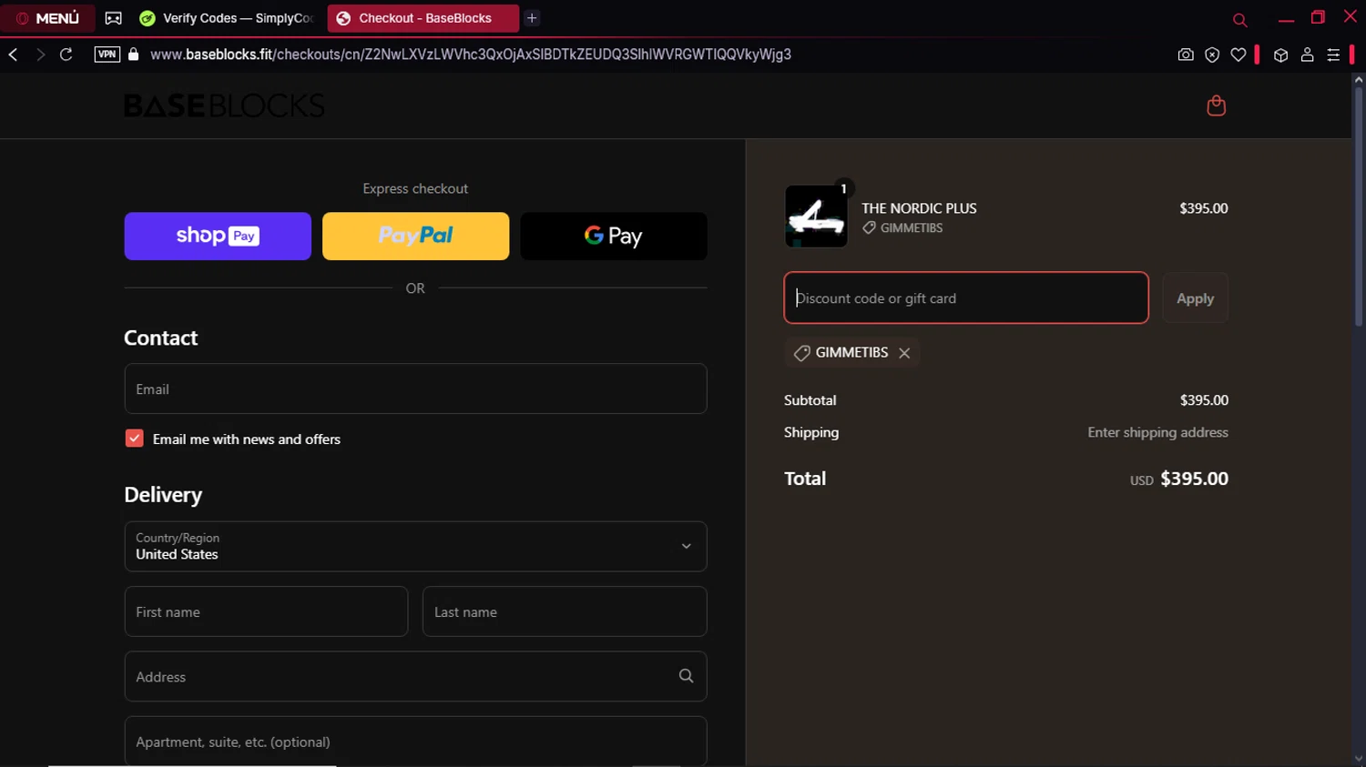Click the Discount code or gift card field

(966, 298)
